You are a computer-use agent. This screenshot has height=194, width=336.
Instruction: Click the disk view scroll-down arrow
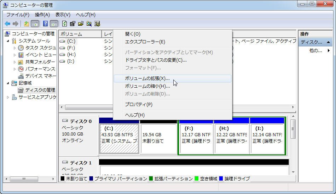coord(293,172)
